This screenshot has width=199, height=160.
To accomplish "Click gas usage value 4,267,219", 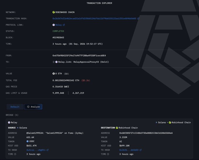I will 78,93.
